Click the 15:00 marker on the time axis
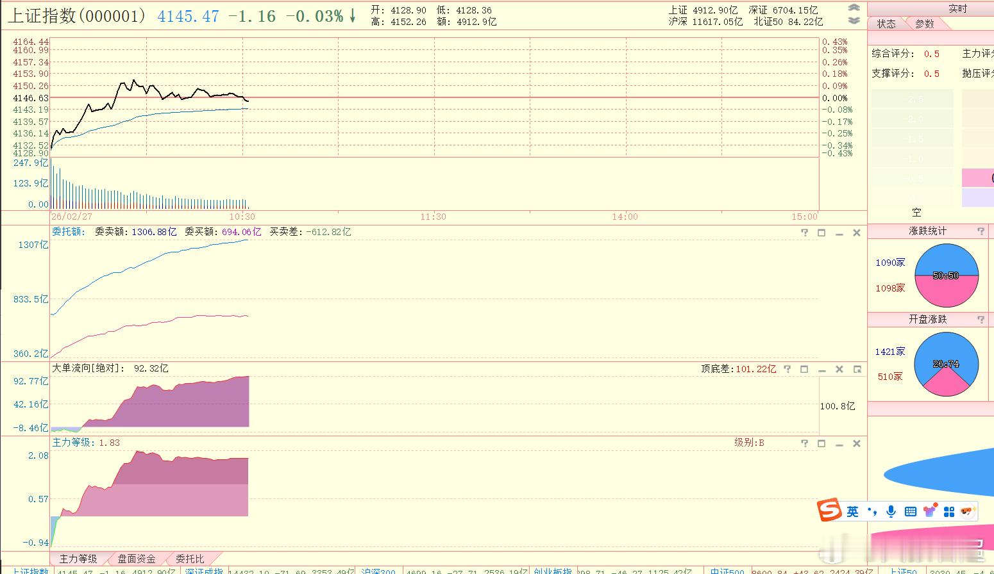Screen dimensions: 994x574 pyautogui.click(x=804, y=217)
